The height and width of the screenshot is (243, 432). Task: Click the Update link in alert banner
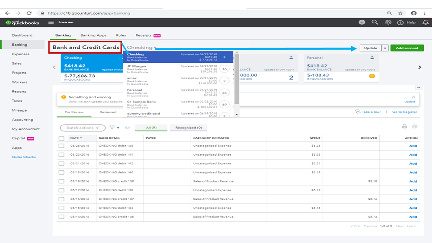[x=410, y=102]
